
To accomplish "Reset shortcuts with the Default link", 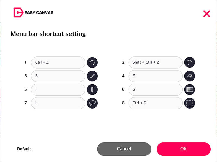I will tap(24, 149).
